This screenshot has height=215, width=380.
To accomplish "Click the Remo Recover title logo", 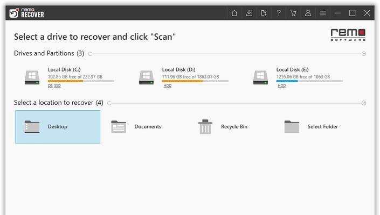I will [26, 13].
